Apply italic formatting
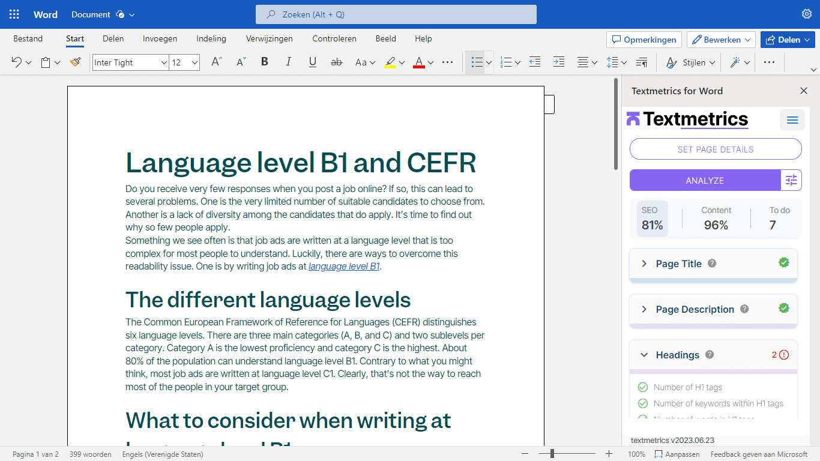This screenshot has height=461, width=820. tap(288, 62)
